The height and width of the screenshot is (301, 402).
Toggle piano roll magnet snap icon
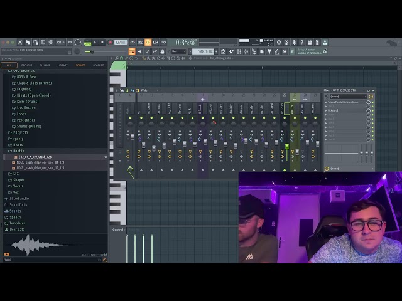point(121,58)
